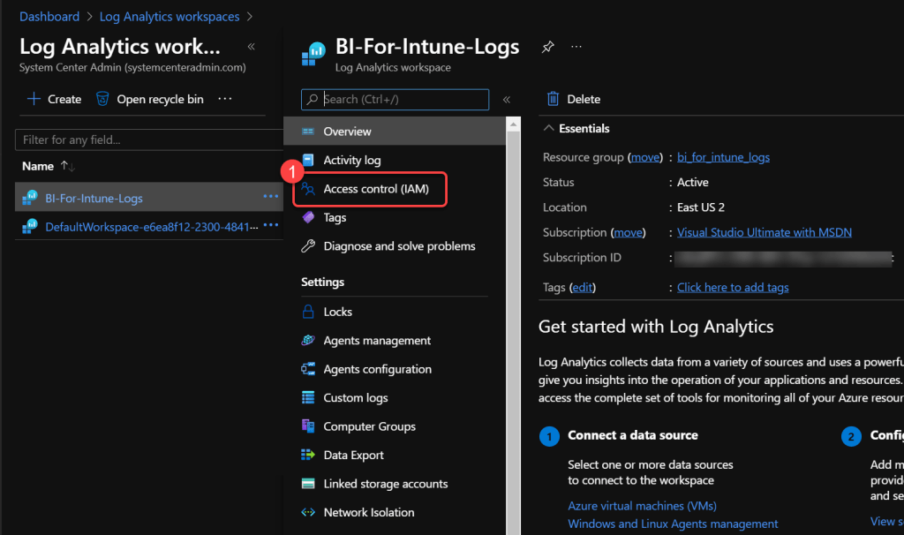Viewport: 904px width, 535px height.
Task: Click the Delete trash can icon
Action: [x=554, y=99]
